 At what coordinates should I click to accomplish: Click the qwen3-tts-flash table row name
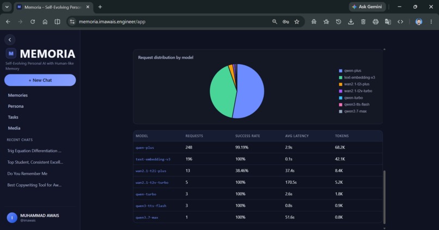coord(151,206)
